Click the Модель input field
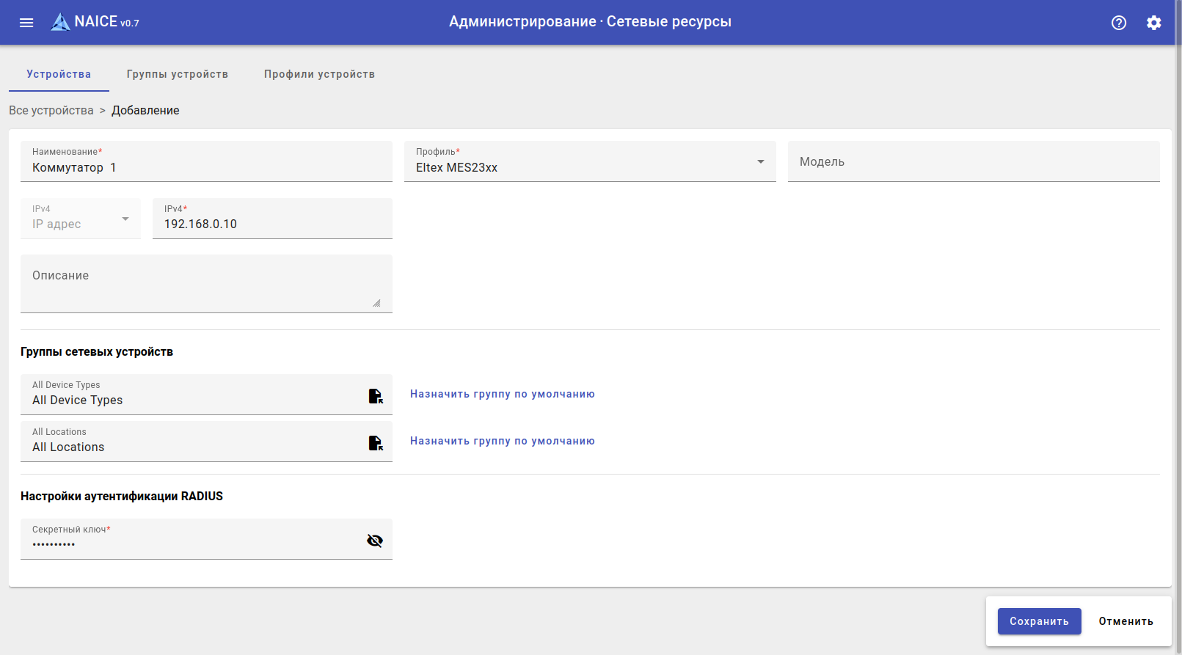 click(973, 161)
